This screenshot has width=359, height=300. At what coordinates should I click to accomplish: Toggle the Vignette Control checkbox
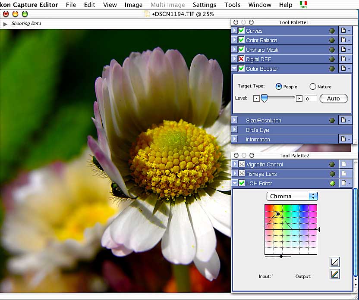tap(242, 164)
